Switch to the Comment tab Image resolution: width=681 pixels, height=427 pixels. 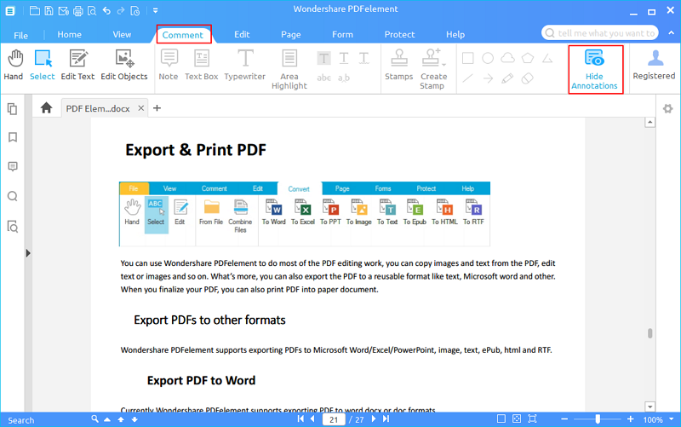point(183,35)
